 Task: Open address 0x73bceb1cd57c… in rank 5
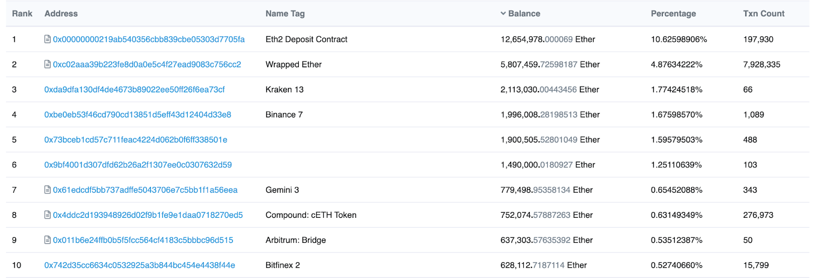(x=136, y=140)
